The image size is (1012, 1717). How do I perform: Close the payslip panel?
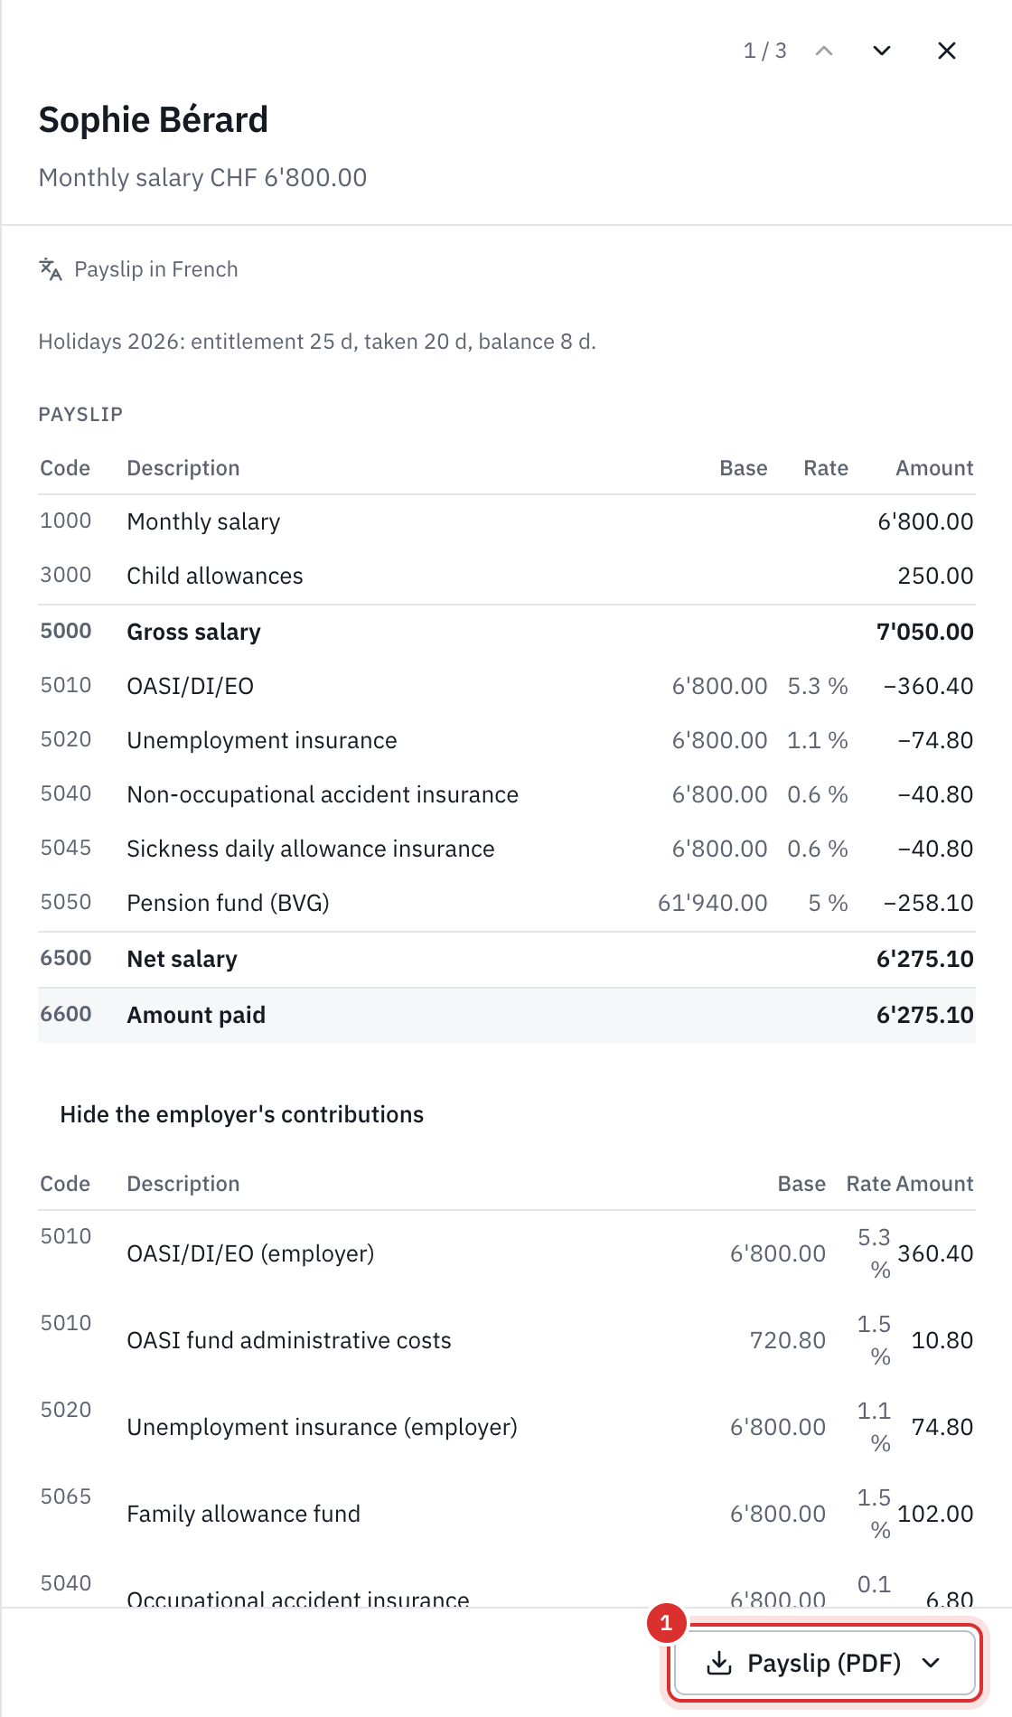click(x=947, y=51)
